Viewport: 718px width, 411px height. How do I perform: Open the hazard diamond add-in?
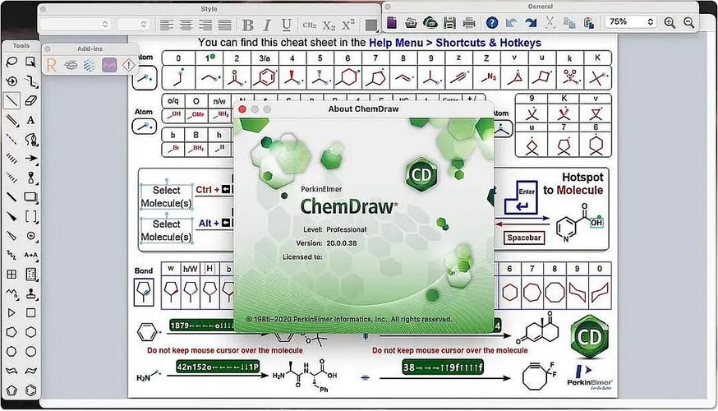pyautogui.click(x=129, y=65)
